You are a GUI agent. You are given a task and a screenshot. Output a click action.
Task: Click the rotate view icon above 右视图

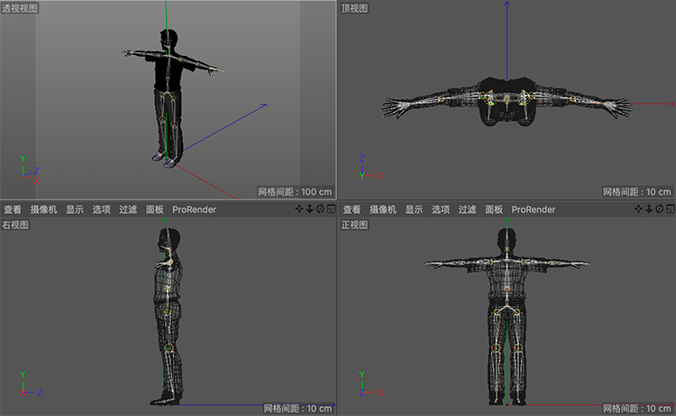[320, 209]
